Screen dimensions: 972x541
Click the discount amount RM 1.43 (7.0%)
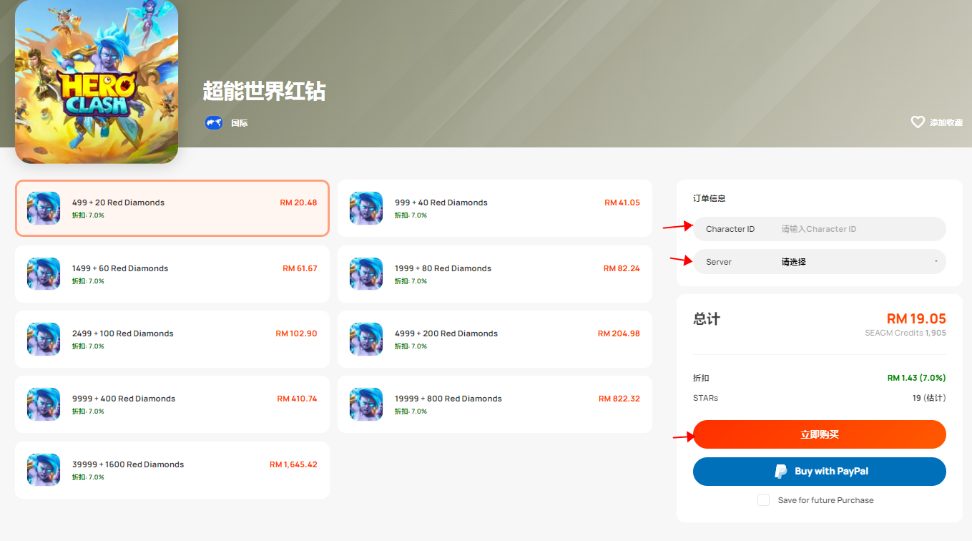(917, 378)
